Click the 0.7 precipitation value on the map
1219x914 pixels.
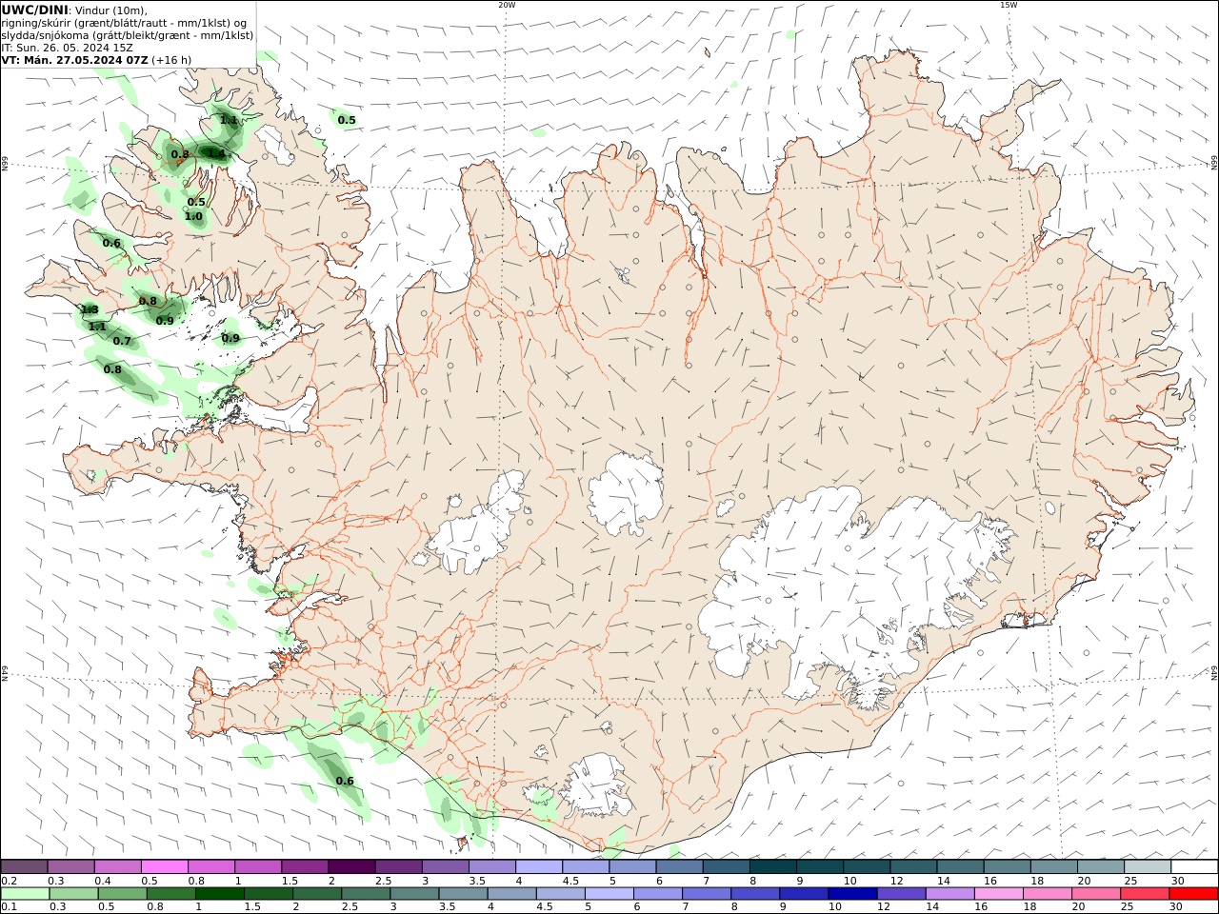122,341
